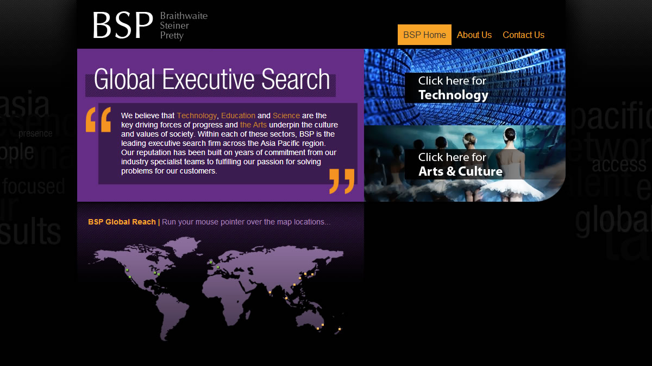
Task: Follow the Arts link in the quote
Action: click(253, 125)
